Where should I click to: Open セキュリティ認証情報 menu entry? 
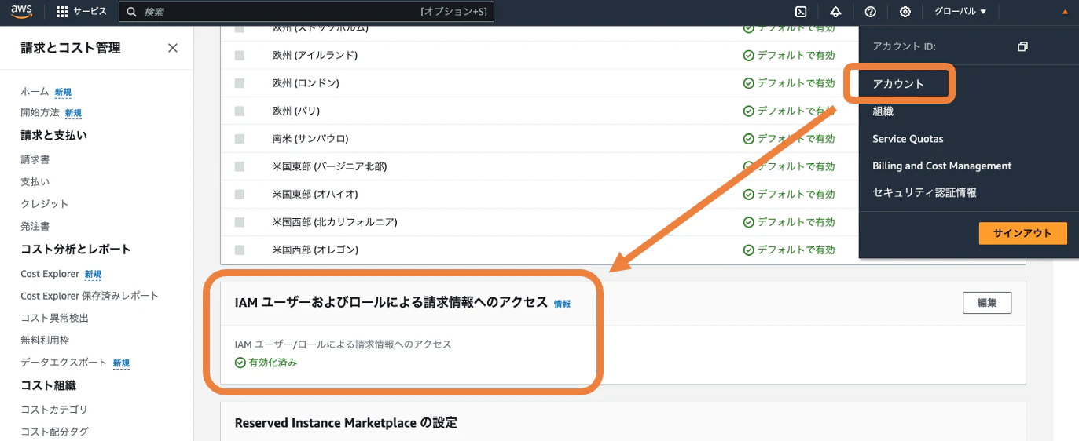click(924, 193)
